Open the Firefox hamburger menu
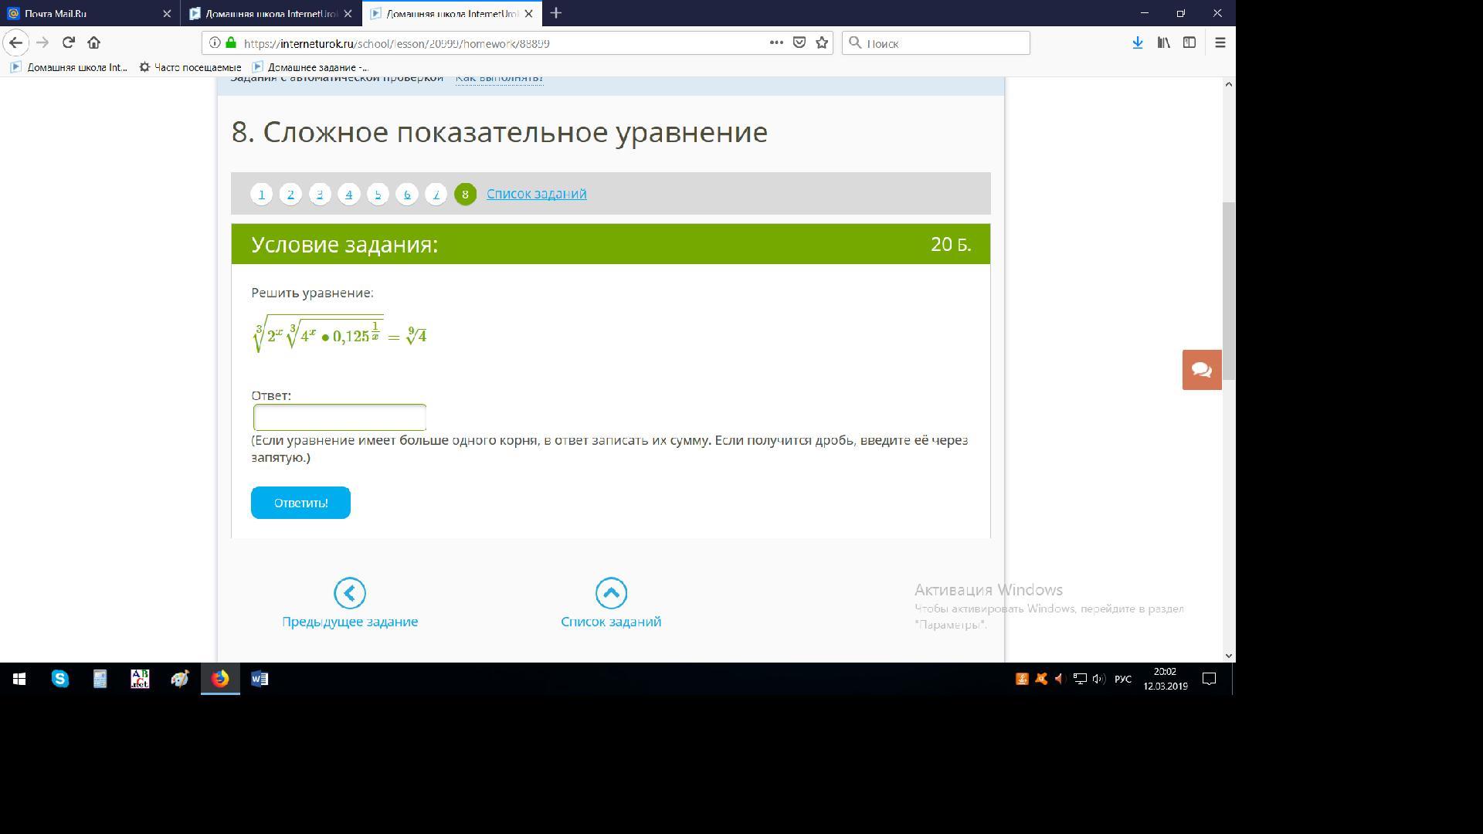The width and height of the screenshot is (1483, 834). point(1220,43)
